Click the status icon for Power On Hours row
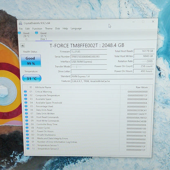 pos(27,131)
